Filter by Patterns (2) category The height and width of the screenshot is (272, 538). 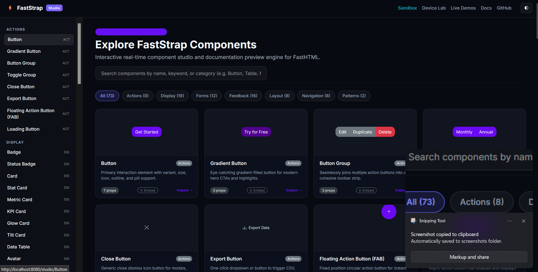click(x=354, y=96)
